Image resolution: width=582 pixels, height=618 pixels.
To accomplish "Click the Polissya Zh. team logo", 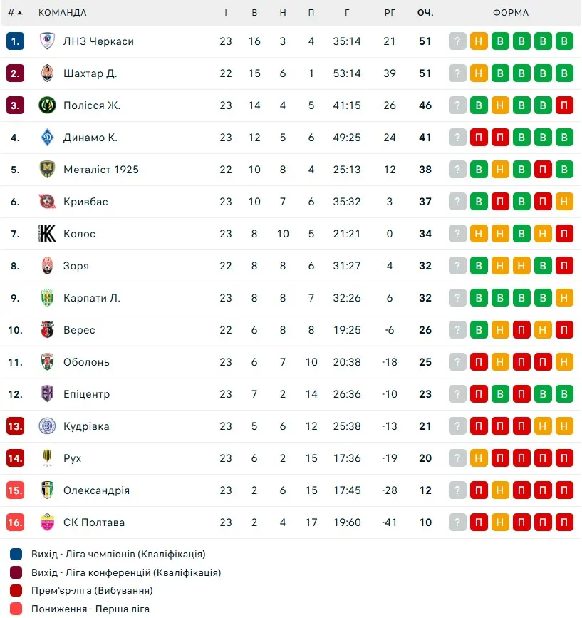I will [x=47, y=105].
